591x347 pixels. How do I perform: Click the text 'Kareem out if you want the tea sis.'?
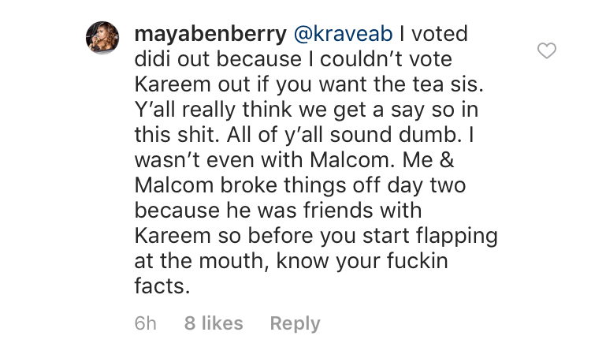[309, 84]
